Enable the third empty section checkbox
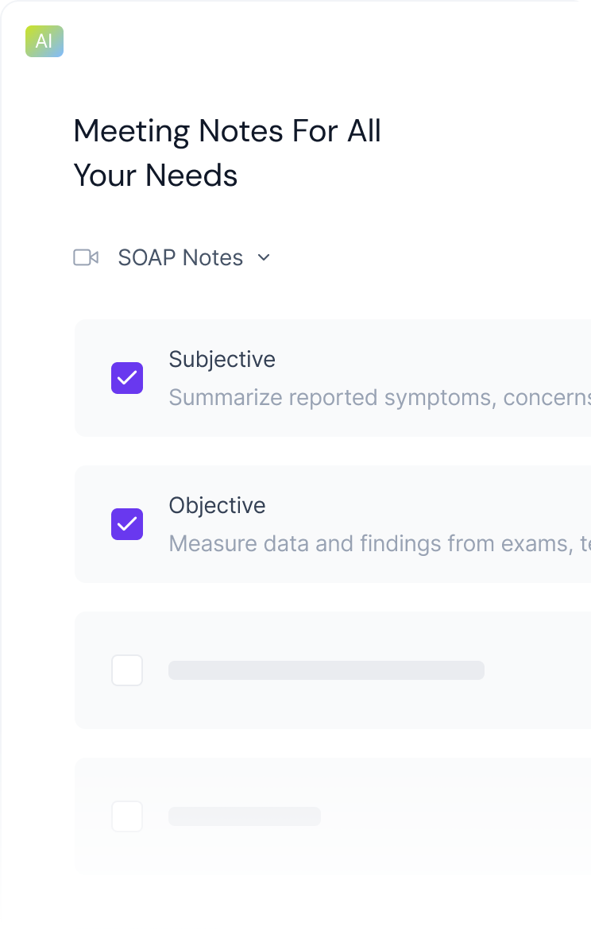 [x=126, y=670]
